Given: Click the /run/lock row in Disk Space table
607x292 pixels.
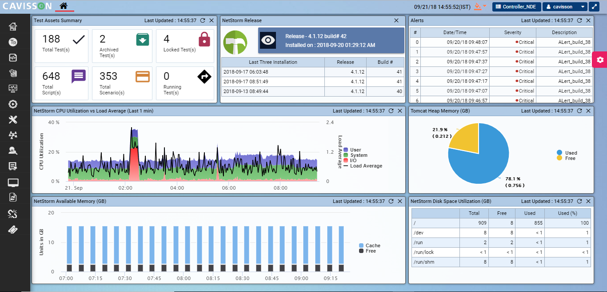Looking at the screenshot, I should [x=501, y=252].
